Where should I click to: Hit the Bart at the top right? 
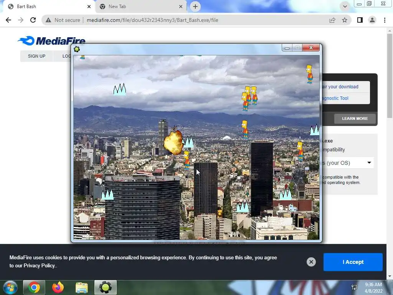point(310,74)
